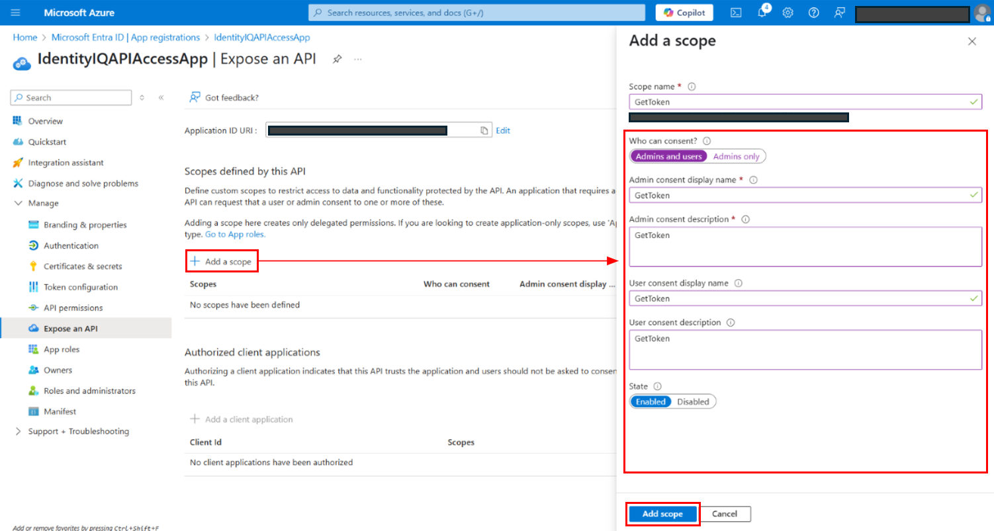The image size is (994, 531).
Task: Collapse the Manage section in sidebar
Action: (x=18, y=203)
